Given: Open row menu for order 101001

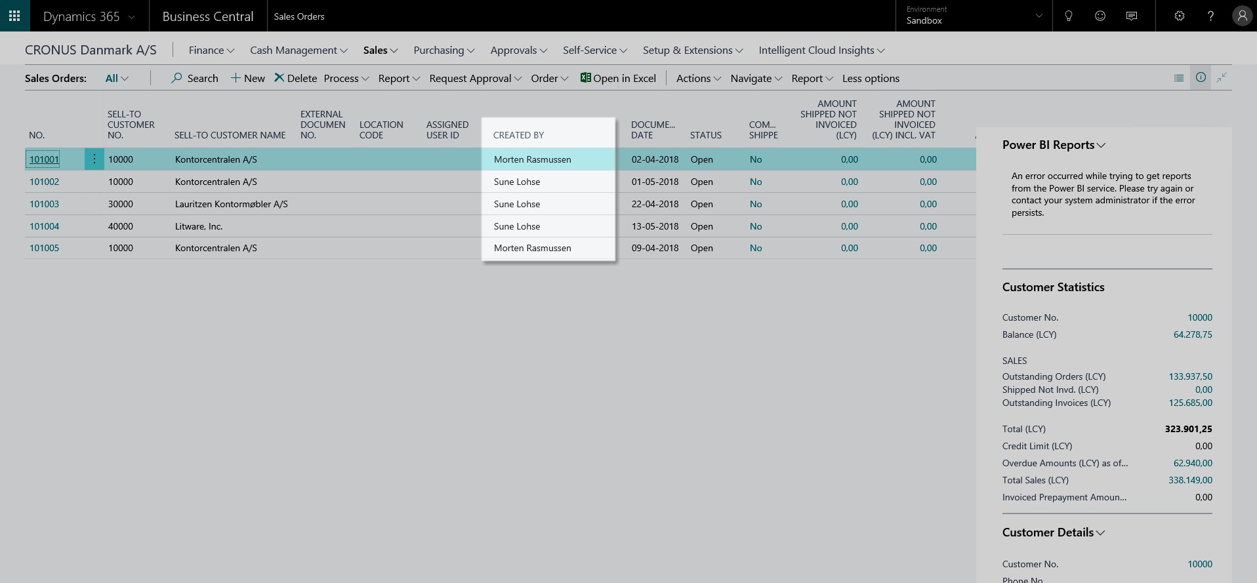Looking at the screenshot, I should 94,159.
